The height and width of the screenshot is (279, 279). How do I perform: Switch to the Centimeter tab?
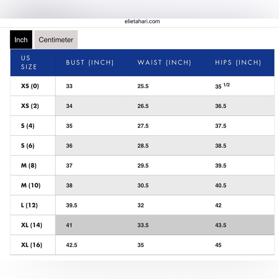pos(56,40)
